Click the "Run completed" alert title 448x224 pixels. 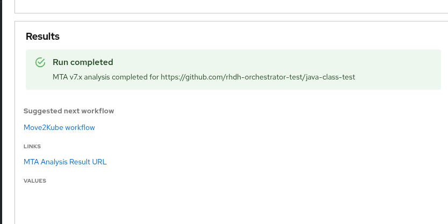click(83, 62)
